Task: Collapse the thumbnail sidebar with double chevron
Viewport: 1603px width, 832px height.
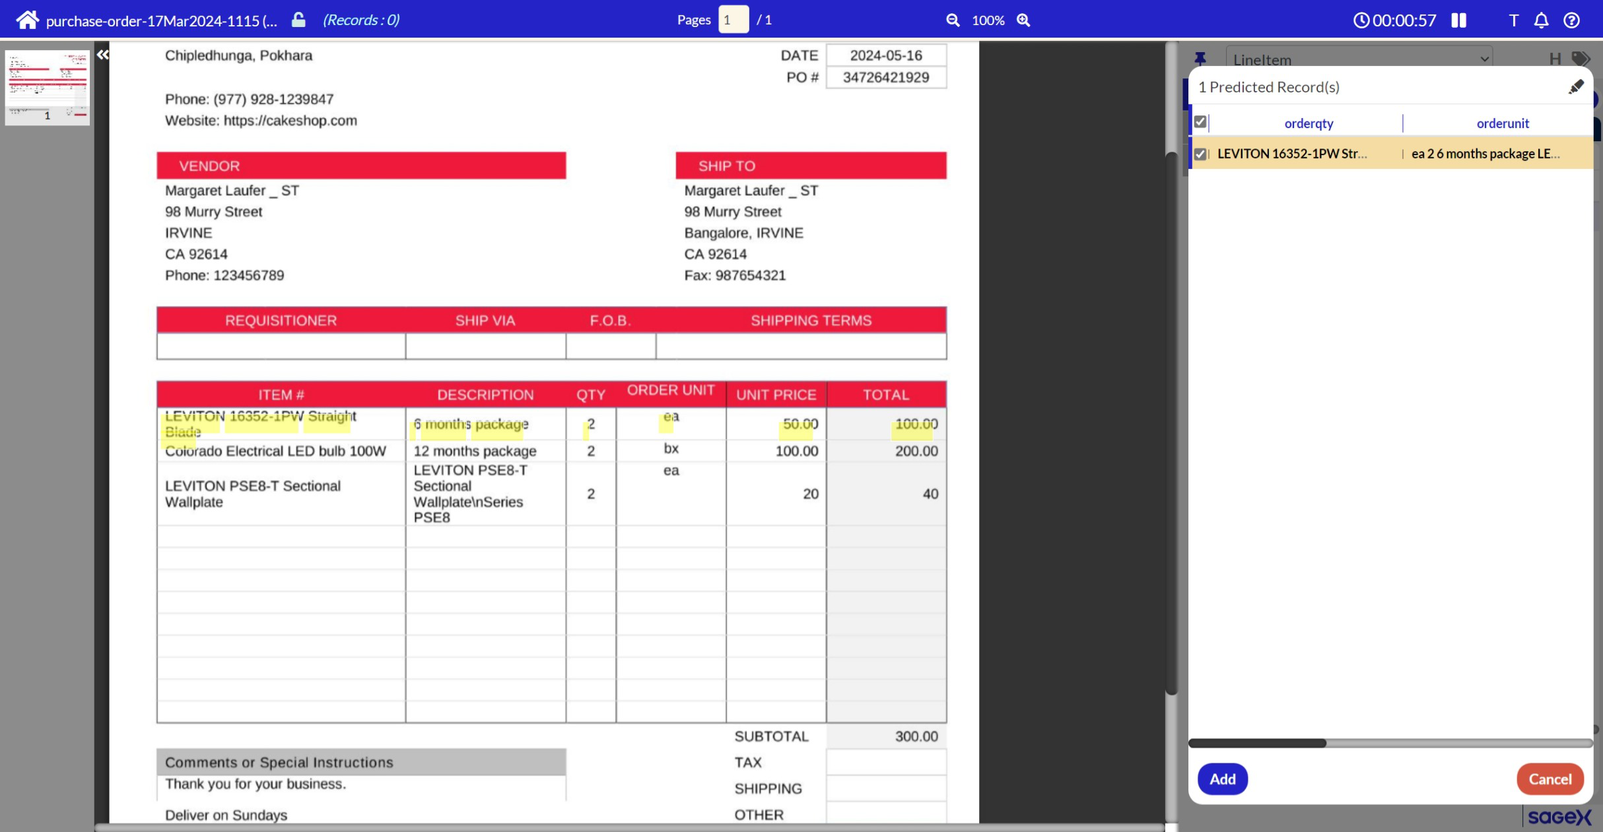Action: [x=102, y=55]
